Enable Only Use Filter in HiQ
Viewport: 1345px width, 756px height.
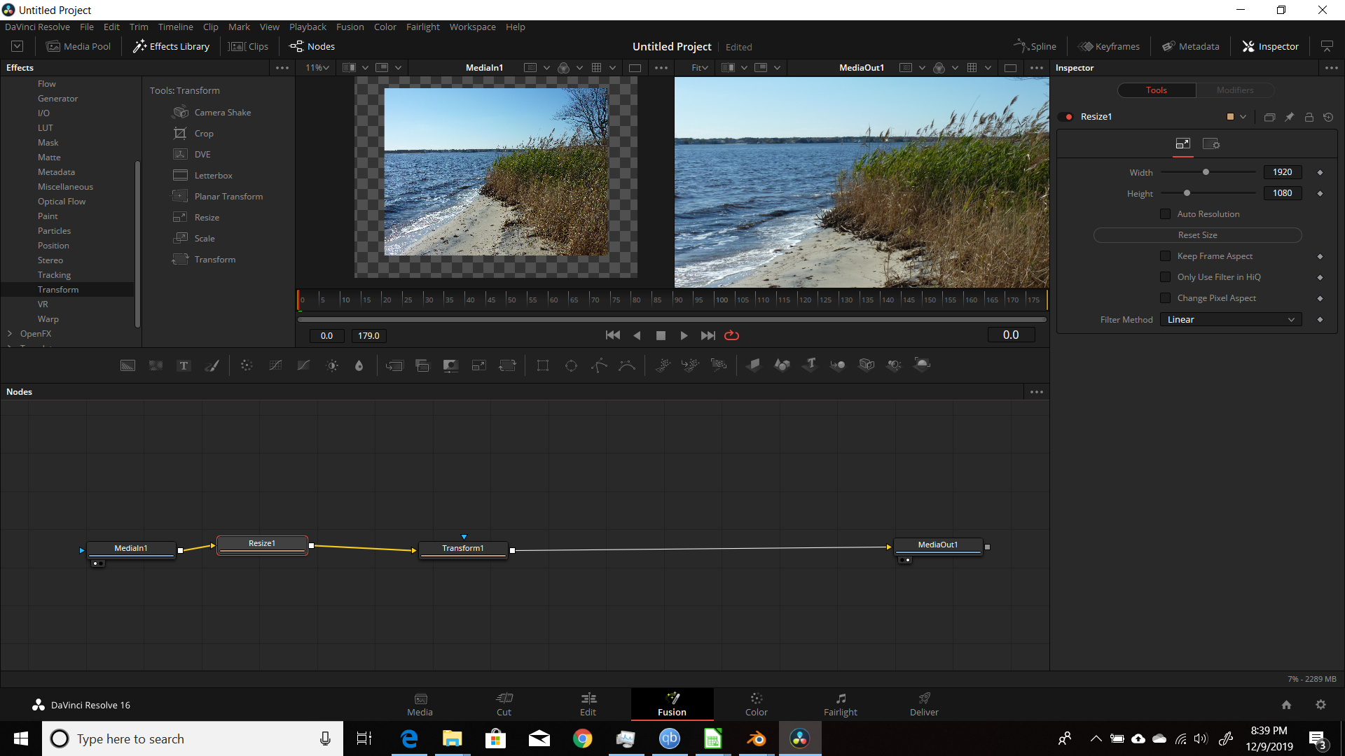point(1166,277)
